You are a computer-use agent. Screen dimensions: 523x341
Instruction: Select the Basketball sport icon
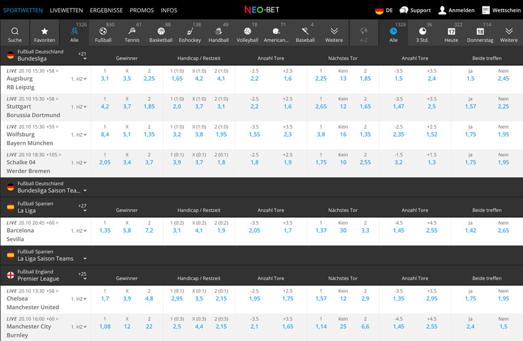[161, 31]
